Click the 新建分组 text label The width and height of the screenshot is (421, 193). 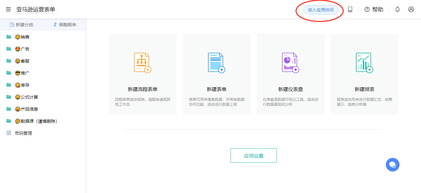tap(24, 25)
